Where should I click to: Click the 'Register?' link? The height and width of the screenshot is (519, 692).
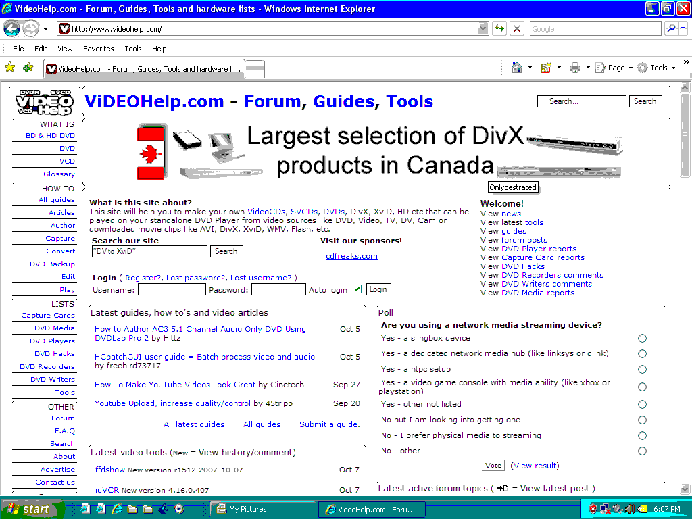coord(143,278)
